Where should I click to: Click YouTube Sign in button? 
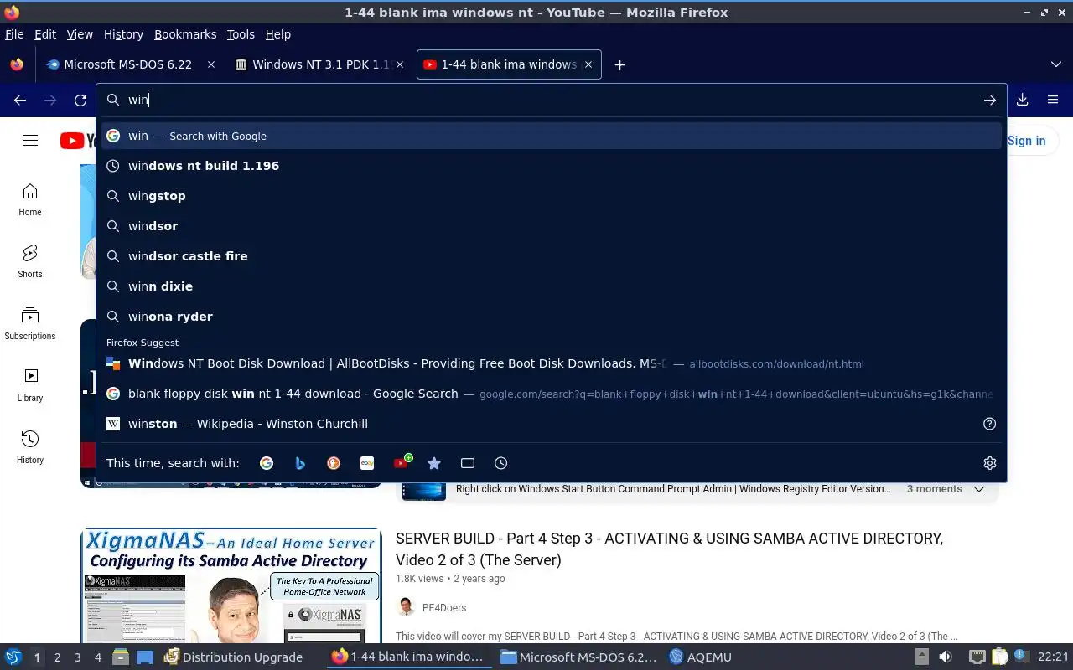pyautogui.click(x=1027, y=141)
